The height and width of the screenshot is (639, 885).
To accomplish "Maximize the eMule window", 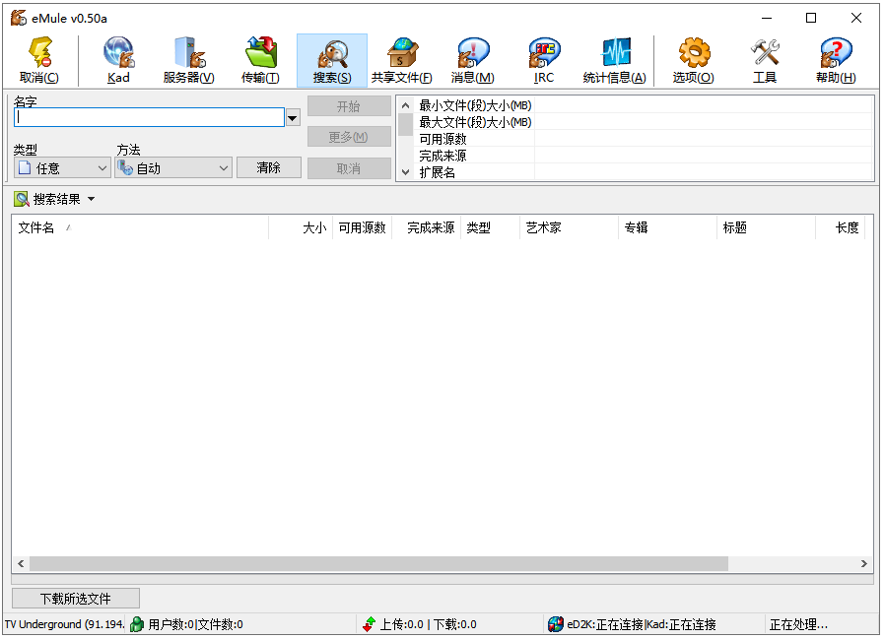I will pos(811,18).
